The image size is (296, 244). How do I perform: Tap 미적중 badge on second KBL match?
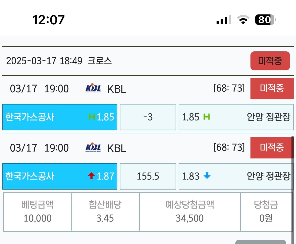(x=272, y=148)
